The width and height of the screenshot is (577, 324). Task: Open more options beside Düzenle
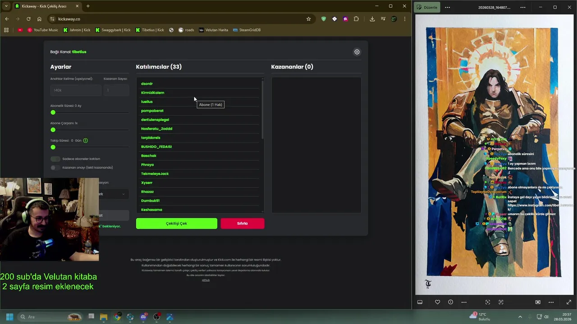[x=447, y=7]
